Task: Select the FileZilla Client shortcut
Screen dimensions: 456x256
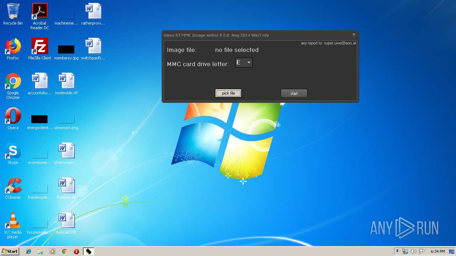Action: coord(40,49)
